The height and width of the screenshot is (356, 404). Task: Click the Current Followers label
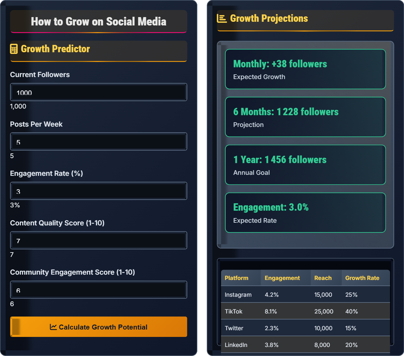coord(40,75)
